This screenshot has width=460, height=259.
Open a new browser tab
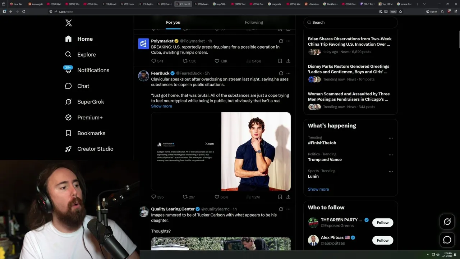(x=417, y=4)
